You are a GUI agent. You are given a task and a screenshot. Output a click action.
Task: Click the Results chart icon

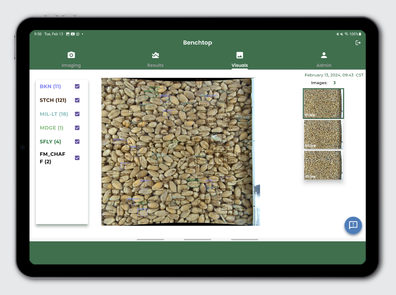click(x=156, y=54)
